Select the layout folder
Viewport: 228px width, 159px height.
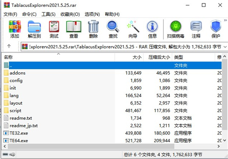click(x=112, y=103)
